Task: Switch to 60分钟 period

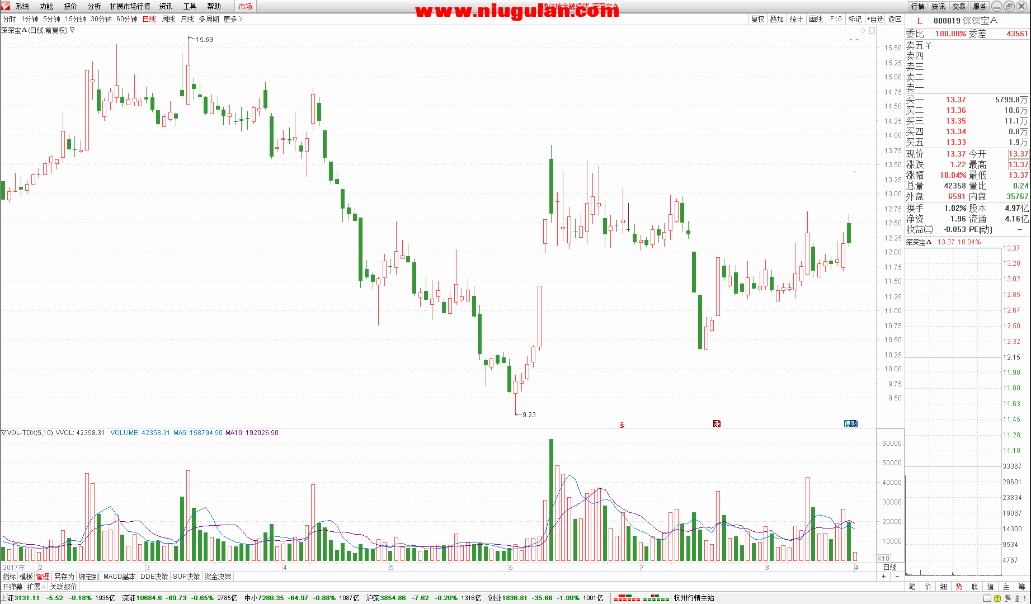Action: (127, 19)
